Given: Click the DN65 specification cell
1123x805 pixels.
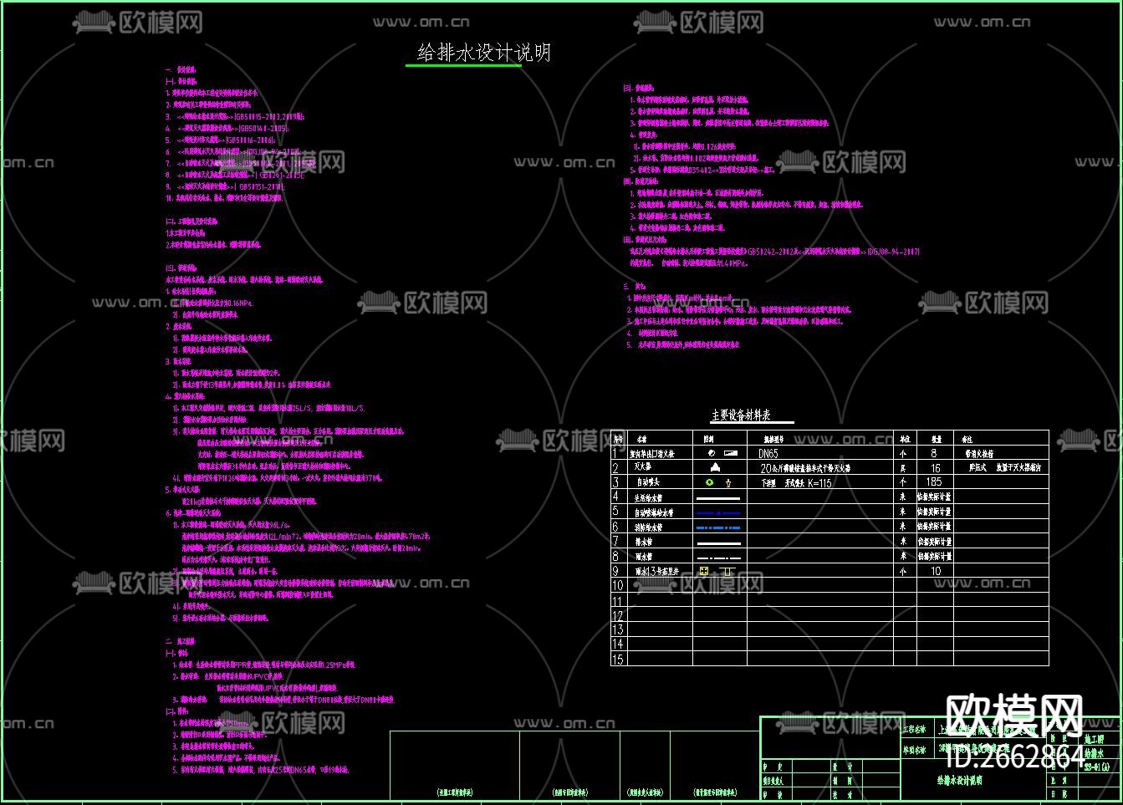Looking at the screenshot, I should (x=768, y=453).
